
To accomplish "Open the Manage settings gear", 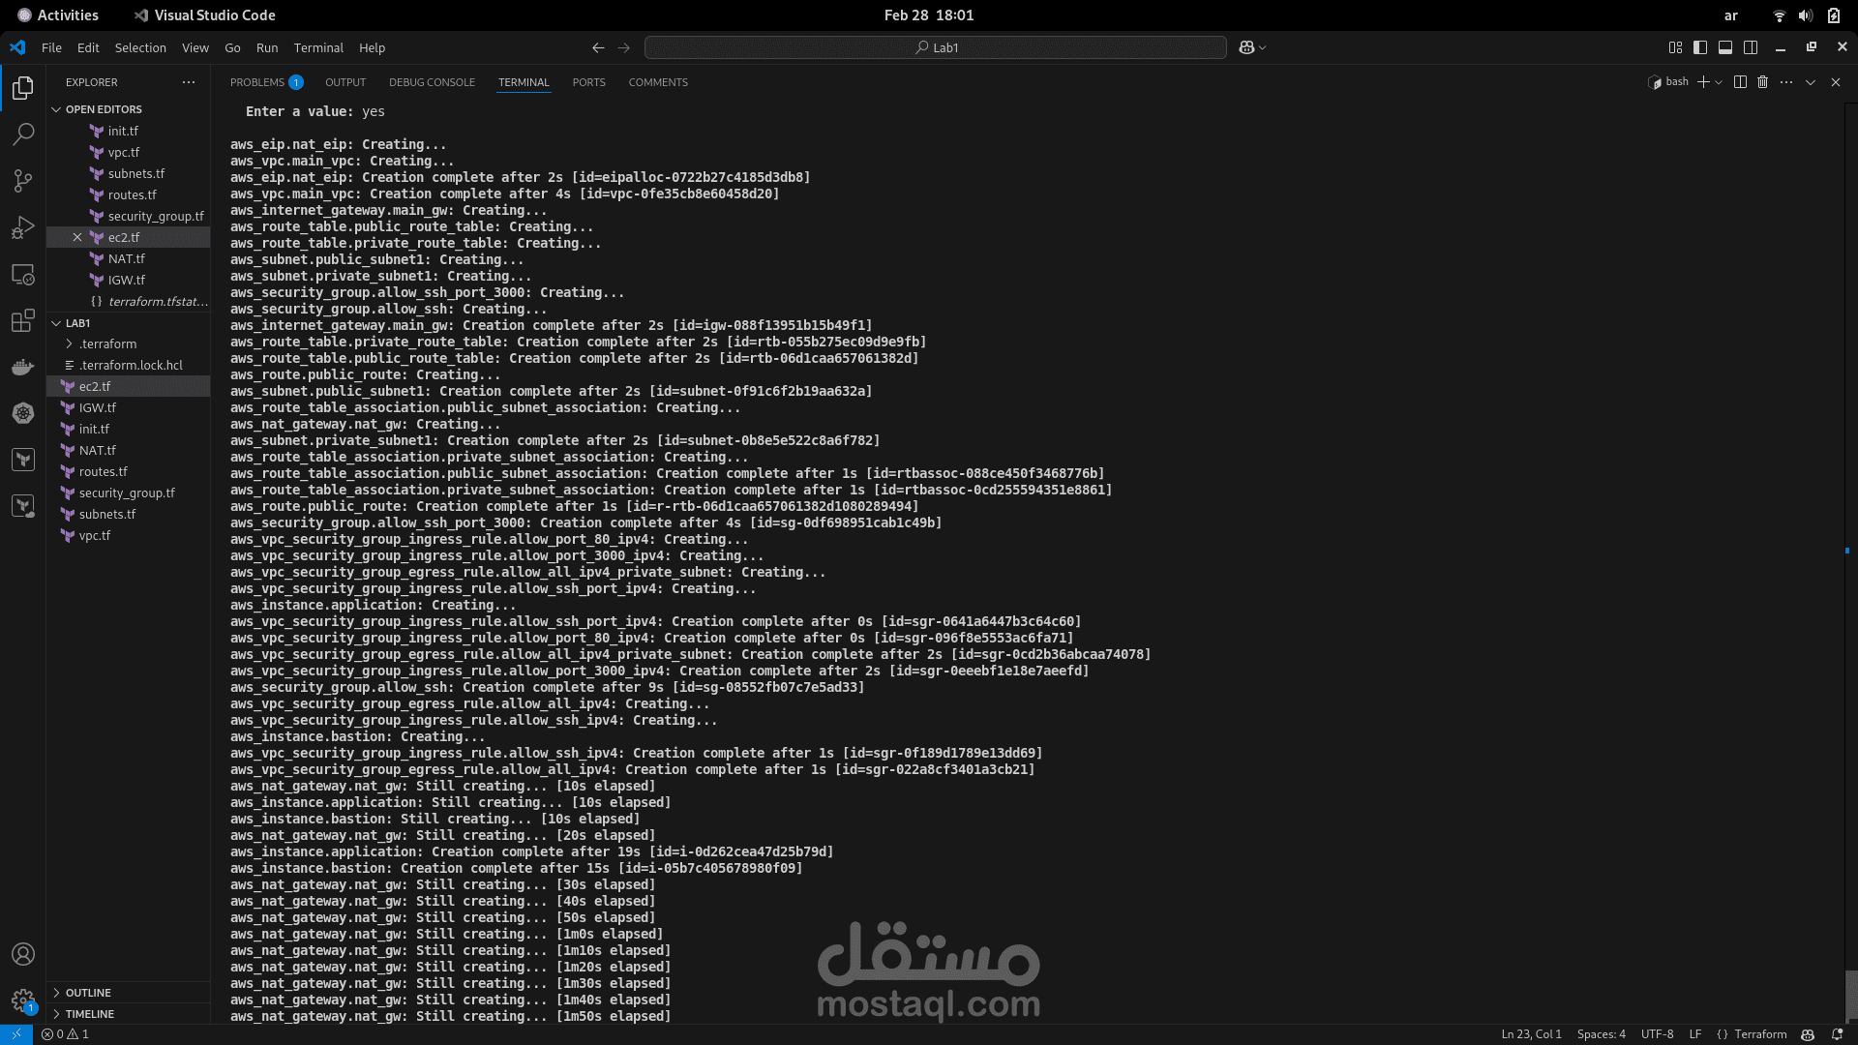I will click(x=23, y=1000).
